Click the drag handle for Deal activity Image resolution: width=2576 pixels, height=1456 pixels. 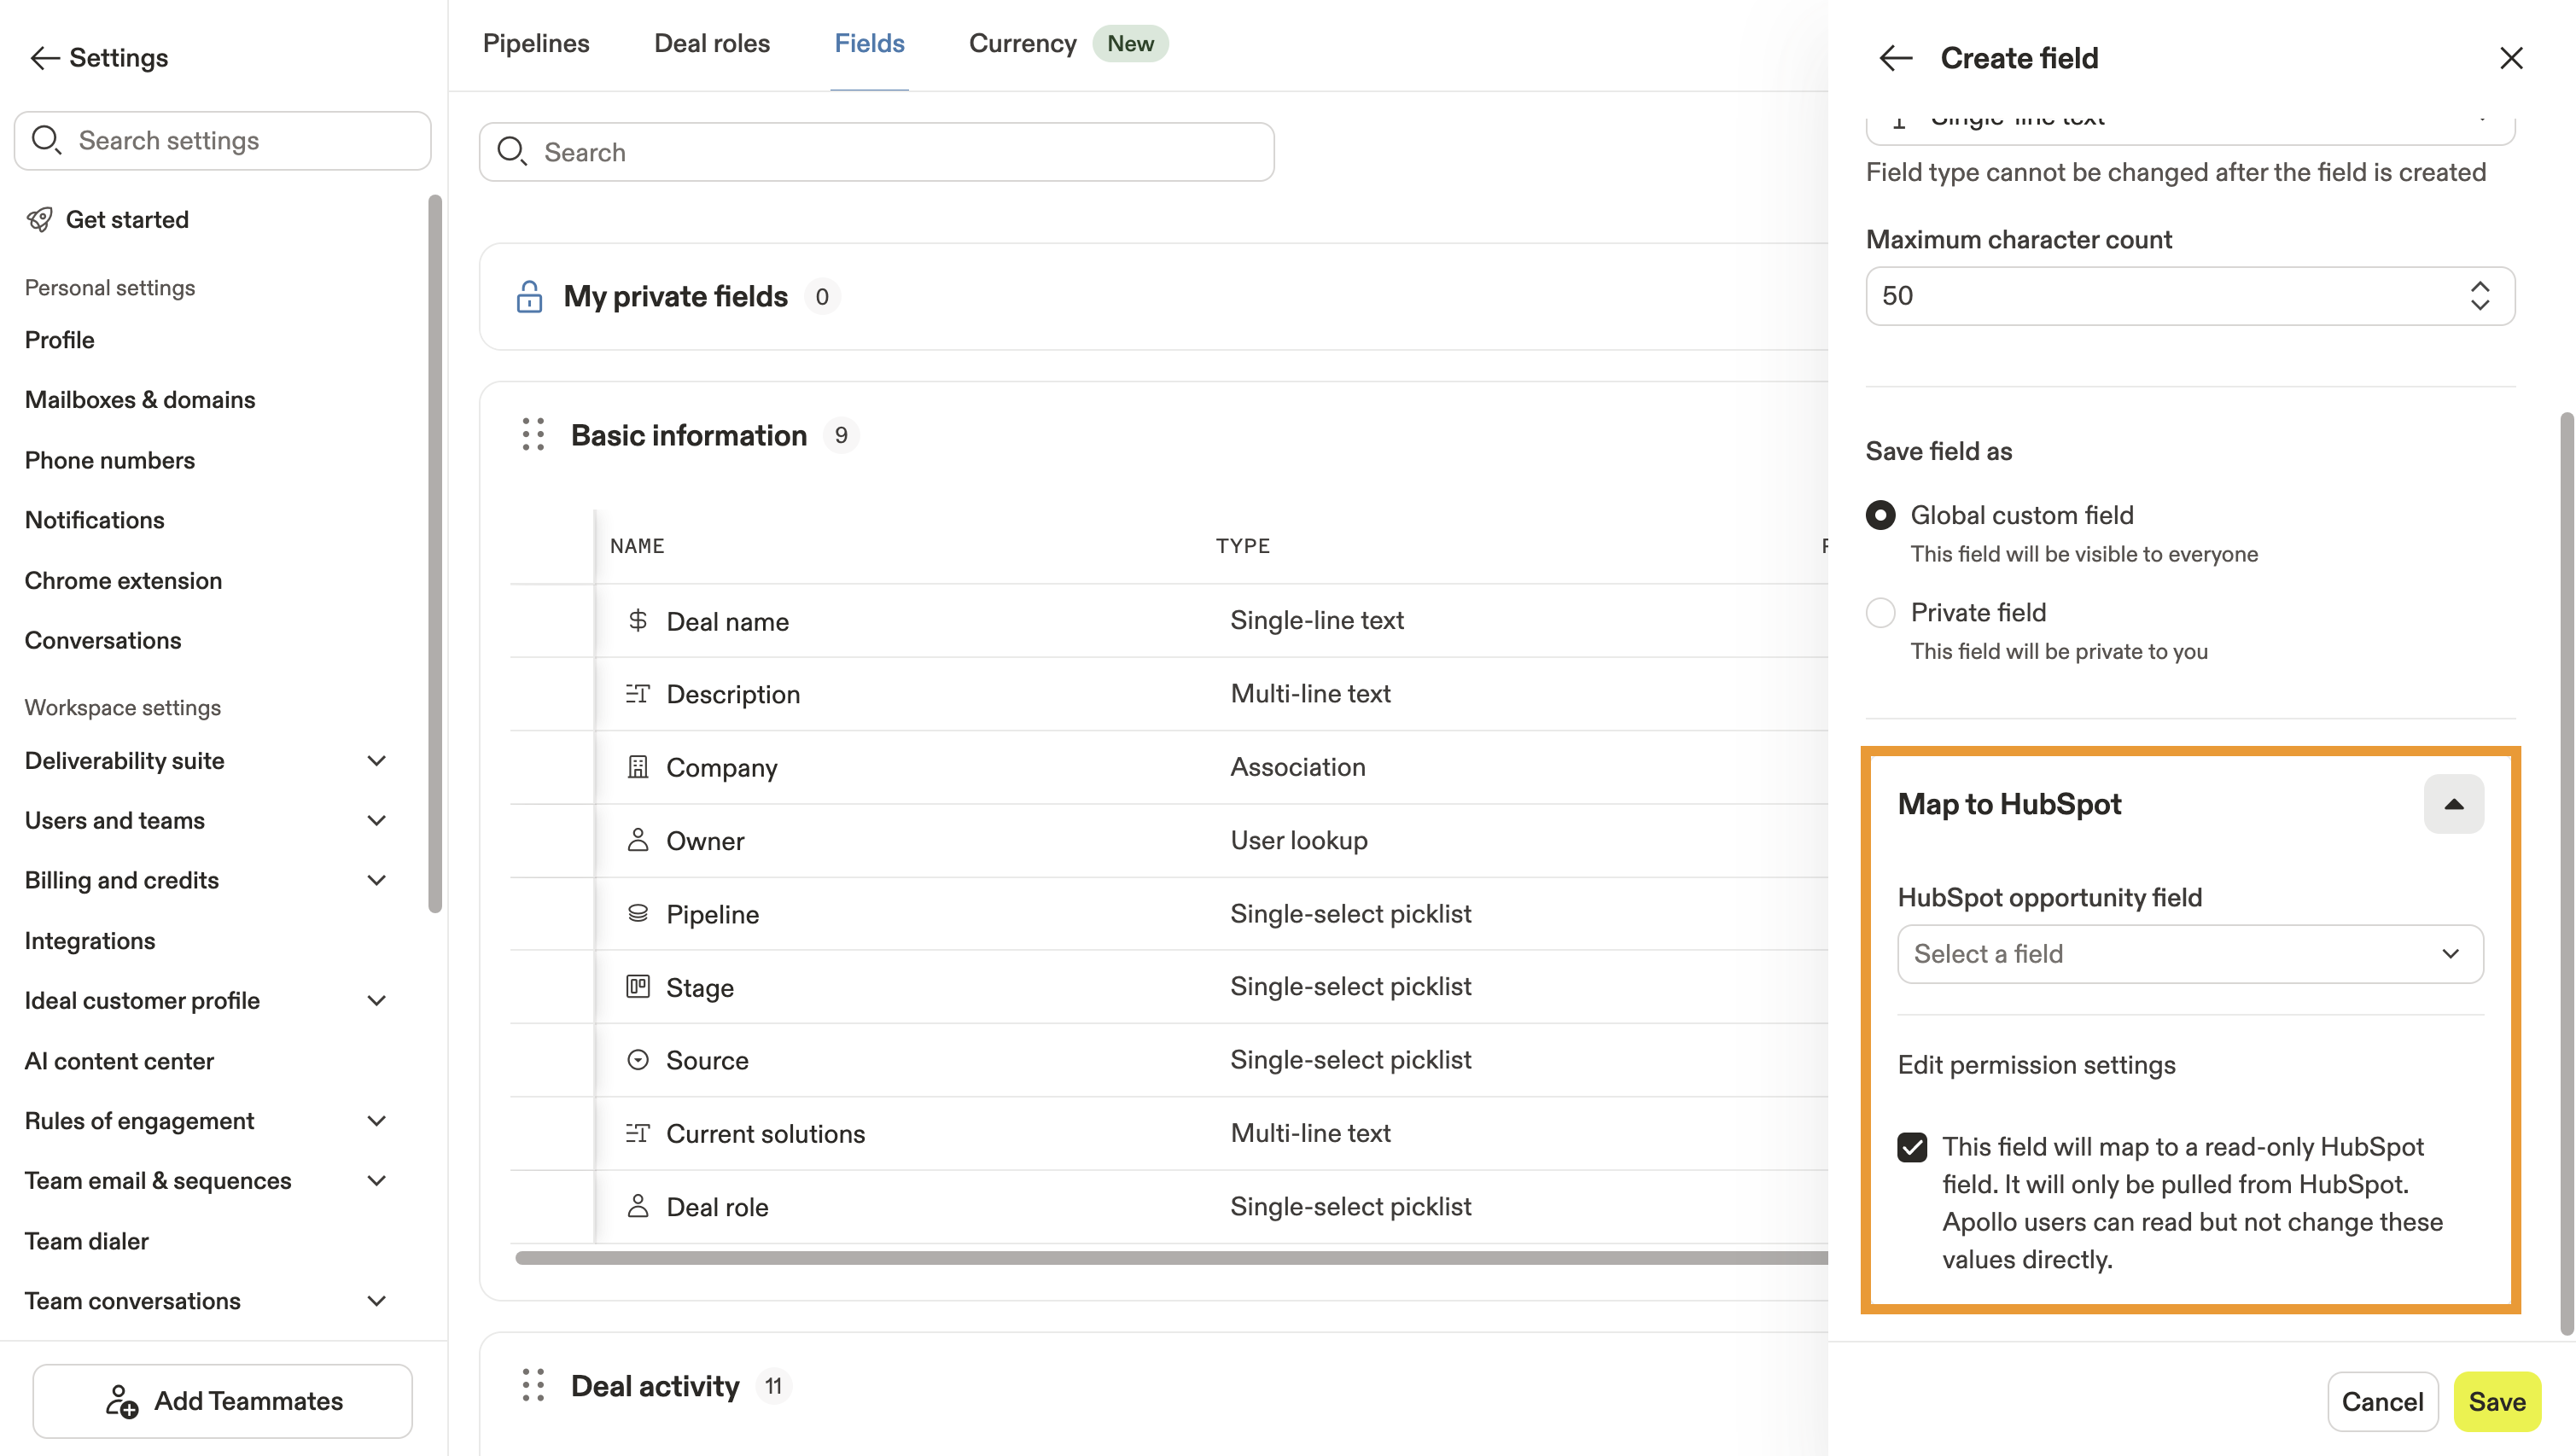point(533,1386)
